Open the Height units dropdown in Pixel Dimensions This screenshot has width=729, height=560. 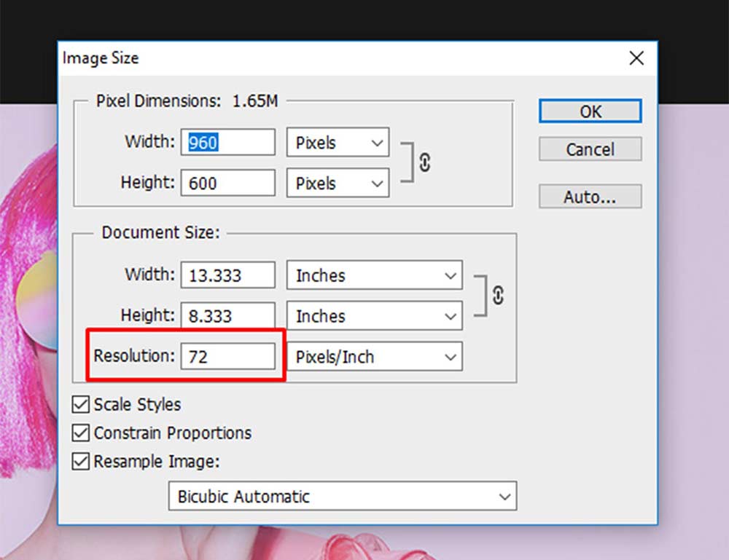(337, 183)
